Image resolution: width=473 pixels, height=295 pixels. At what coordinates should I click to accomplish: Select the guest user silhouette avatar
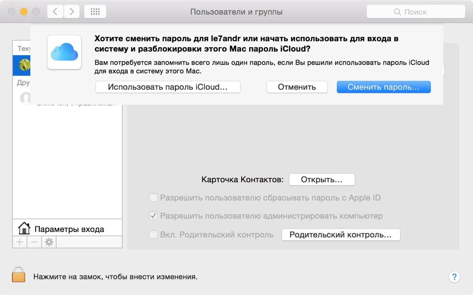click(25, 98)
